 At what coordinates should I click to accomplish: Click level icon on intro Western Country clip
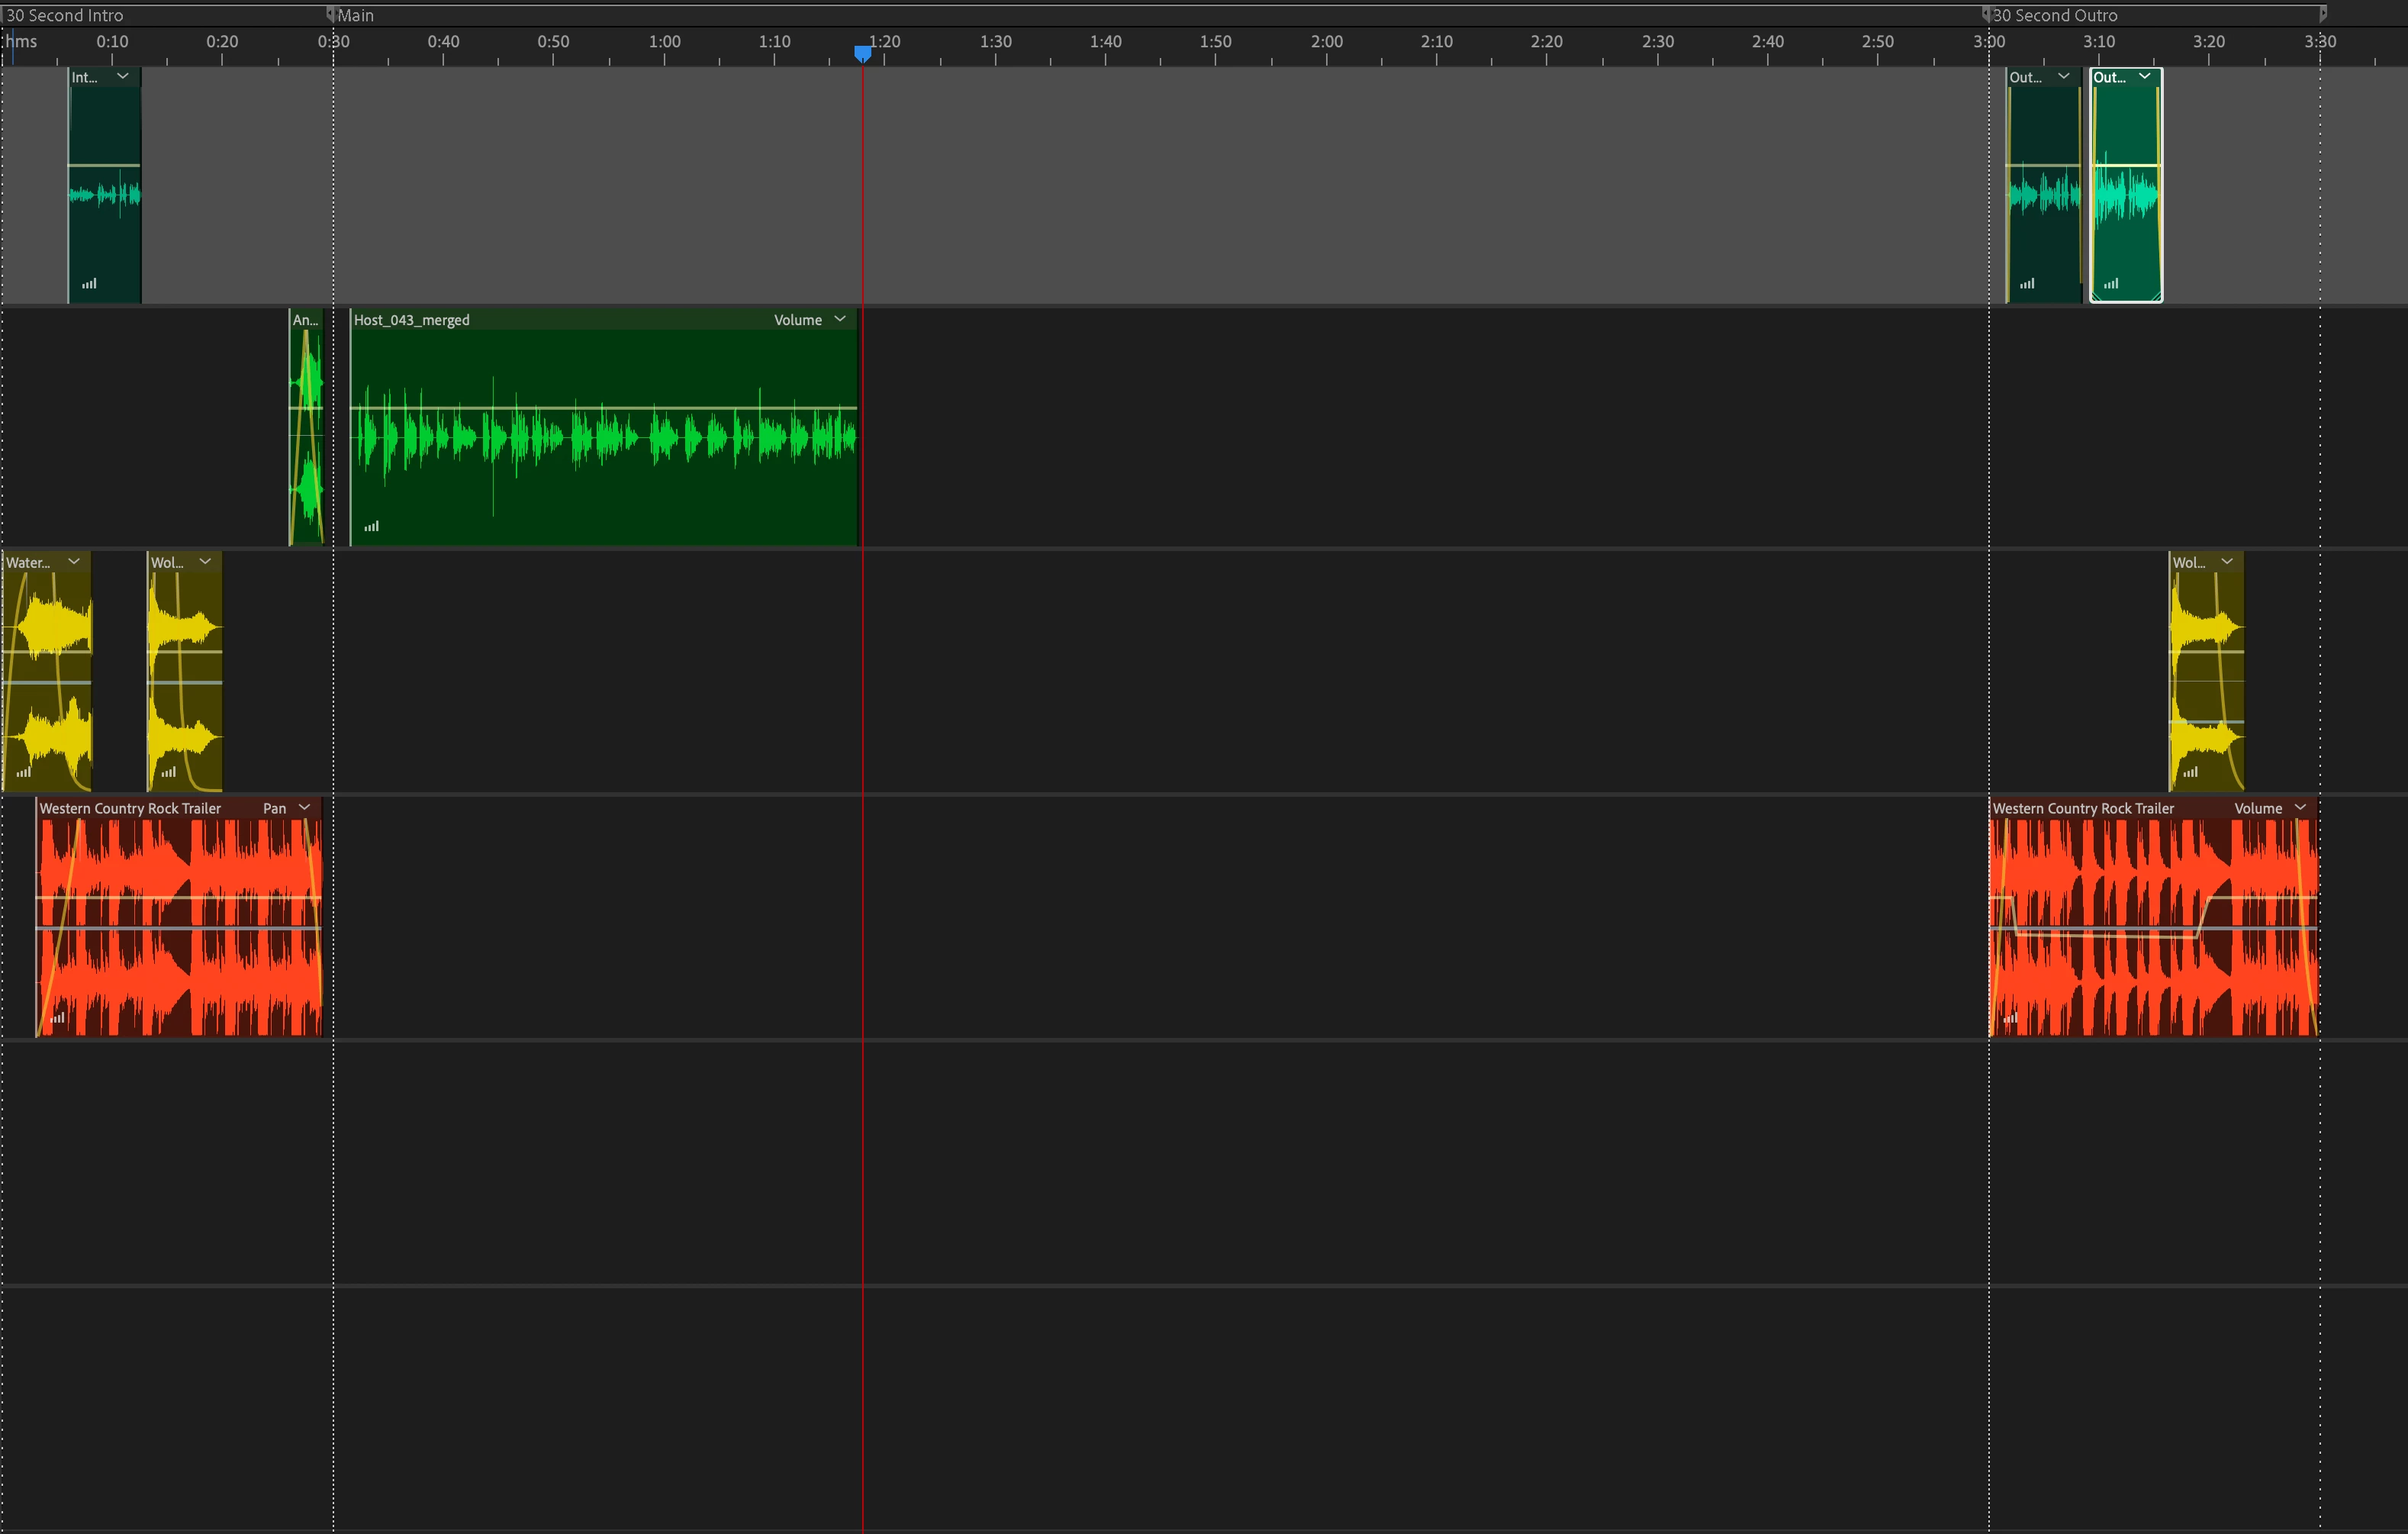click(58, 1018)
